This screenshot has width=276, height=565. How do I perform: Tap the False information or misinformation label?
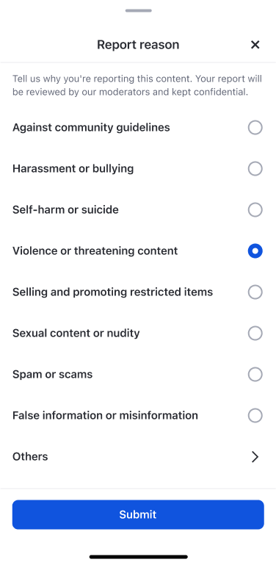pyautogui.click(x=105, y=415)
